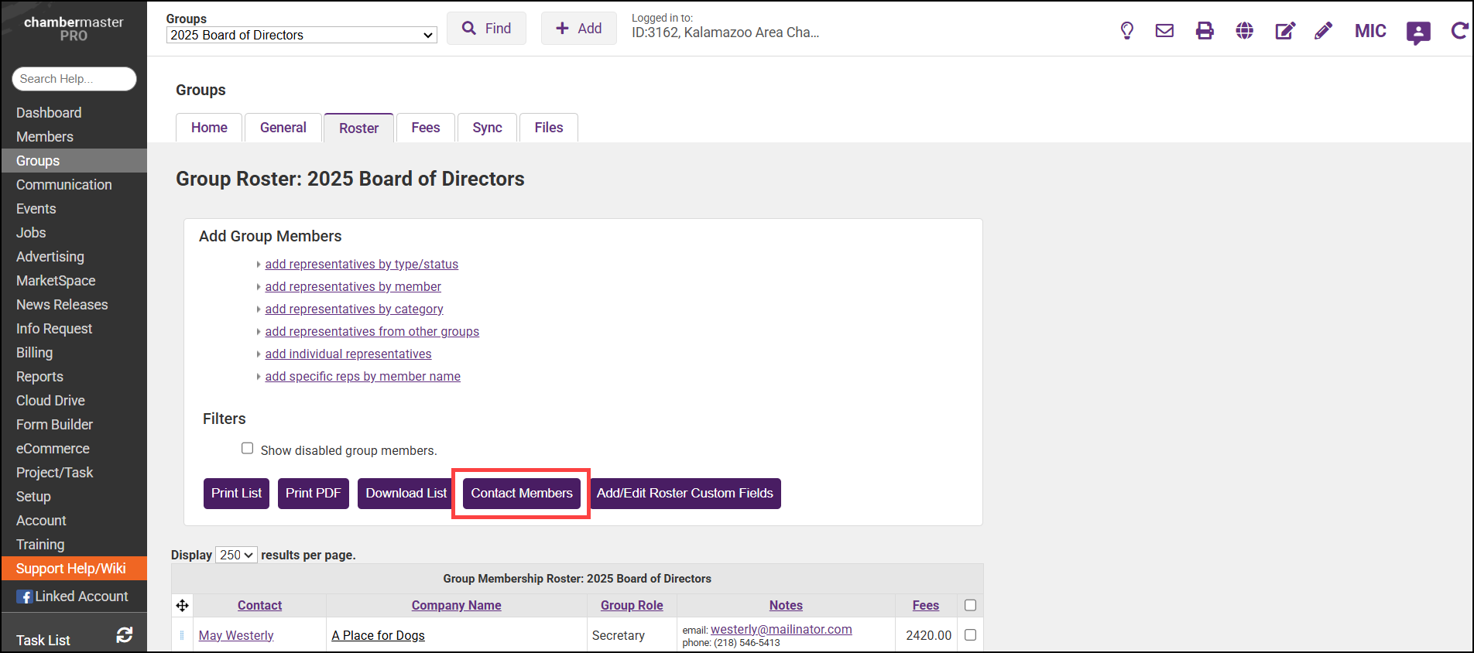Open Communication in the sidebar menu
Screen dimensions: 1474x653
(x=64, y=185)
